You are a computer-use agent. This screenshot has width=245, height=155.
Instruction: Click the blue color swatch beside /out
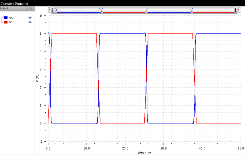click(6, 17)
